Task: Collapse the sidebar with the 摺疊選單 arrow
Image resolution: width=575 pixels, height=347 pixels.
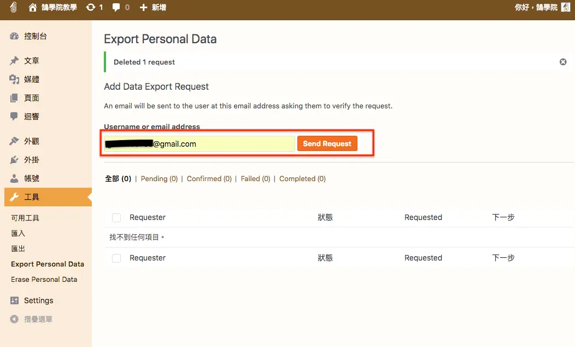Action: [14, 319]
